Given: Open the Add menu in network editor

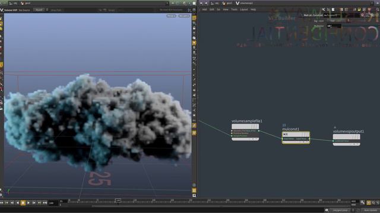Looking at the screenshot, I should (204, 9).
